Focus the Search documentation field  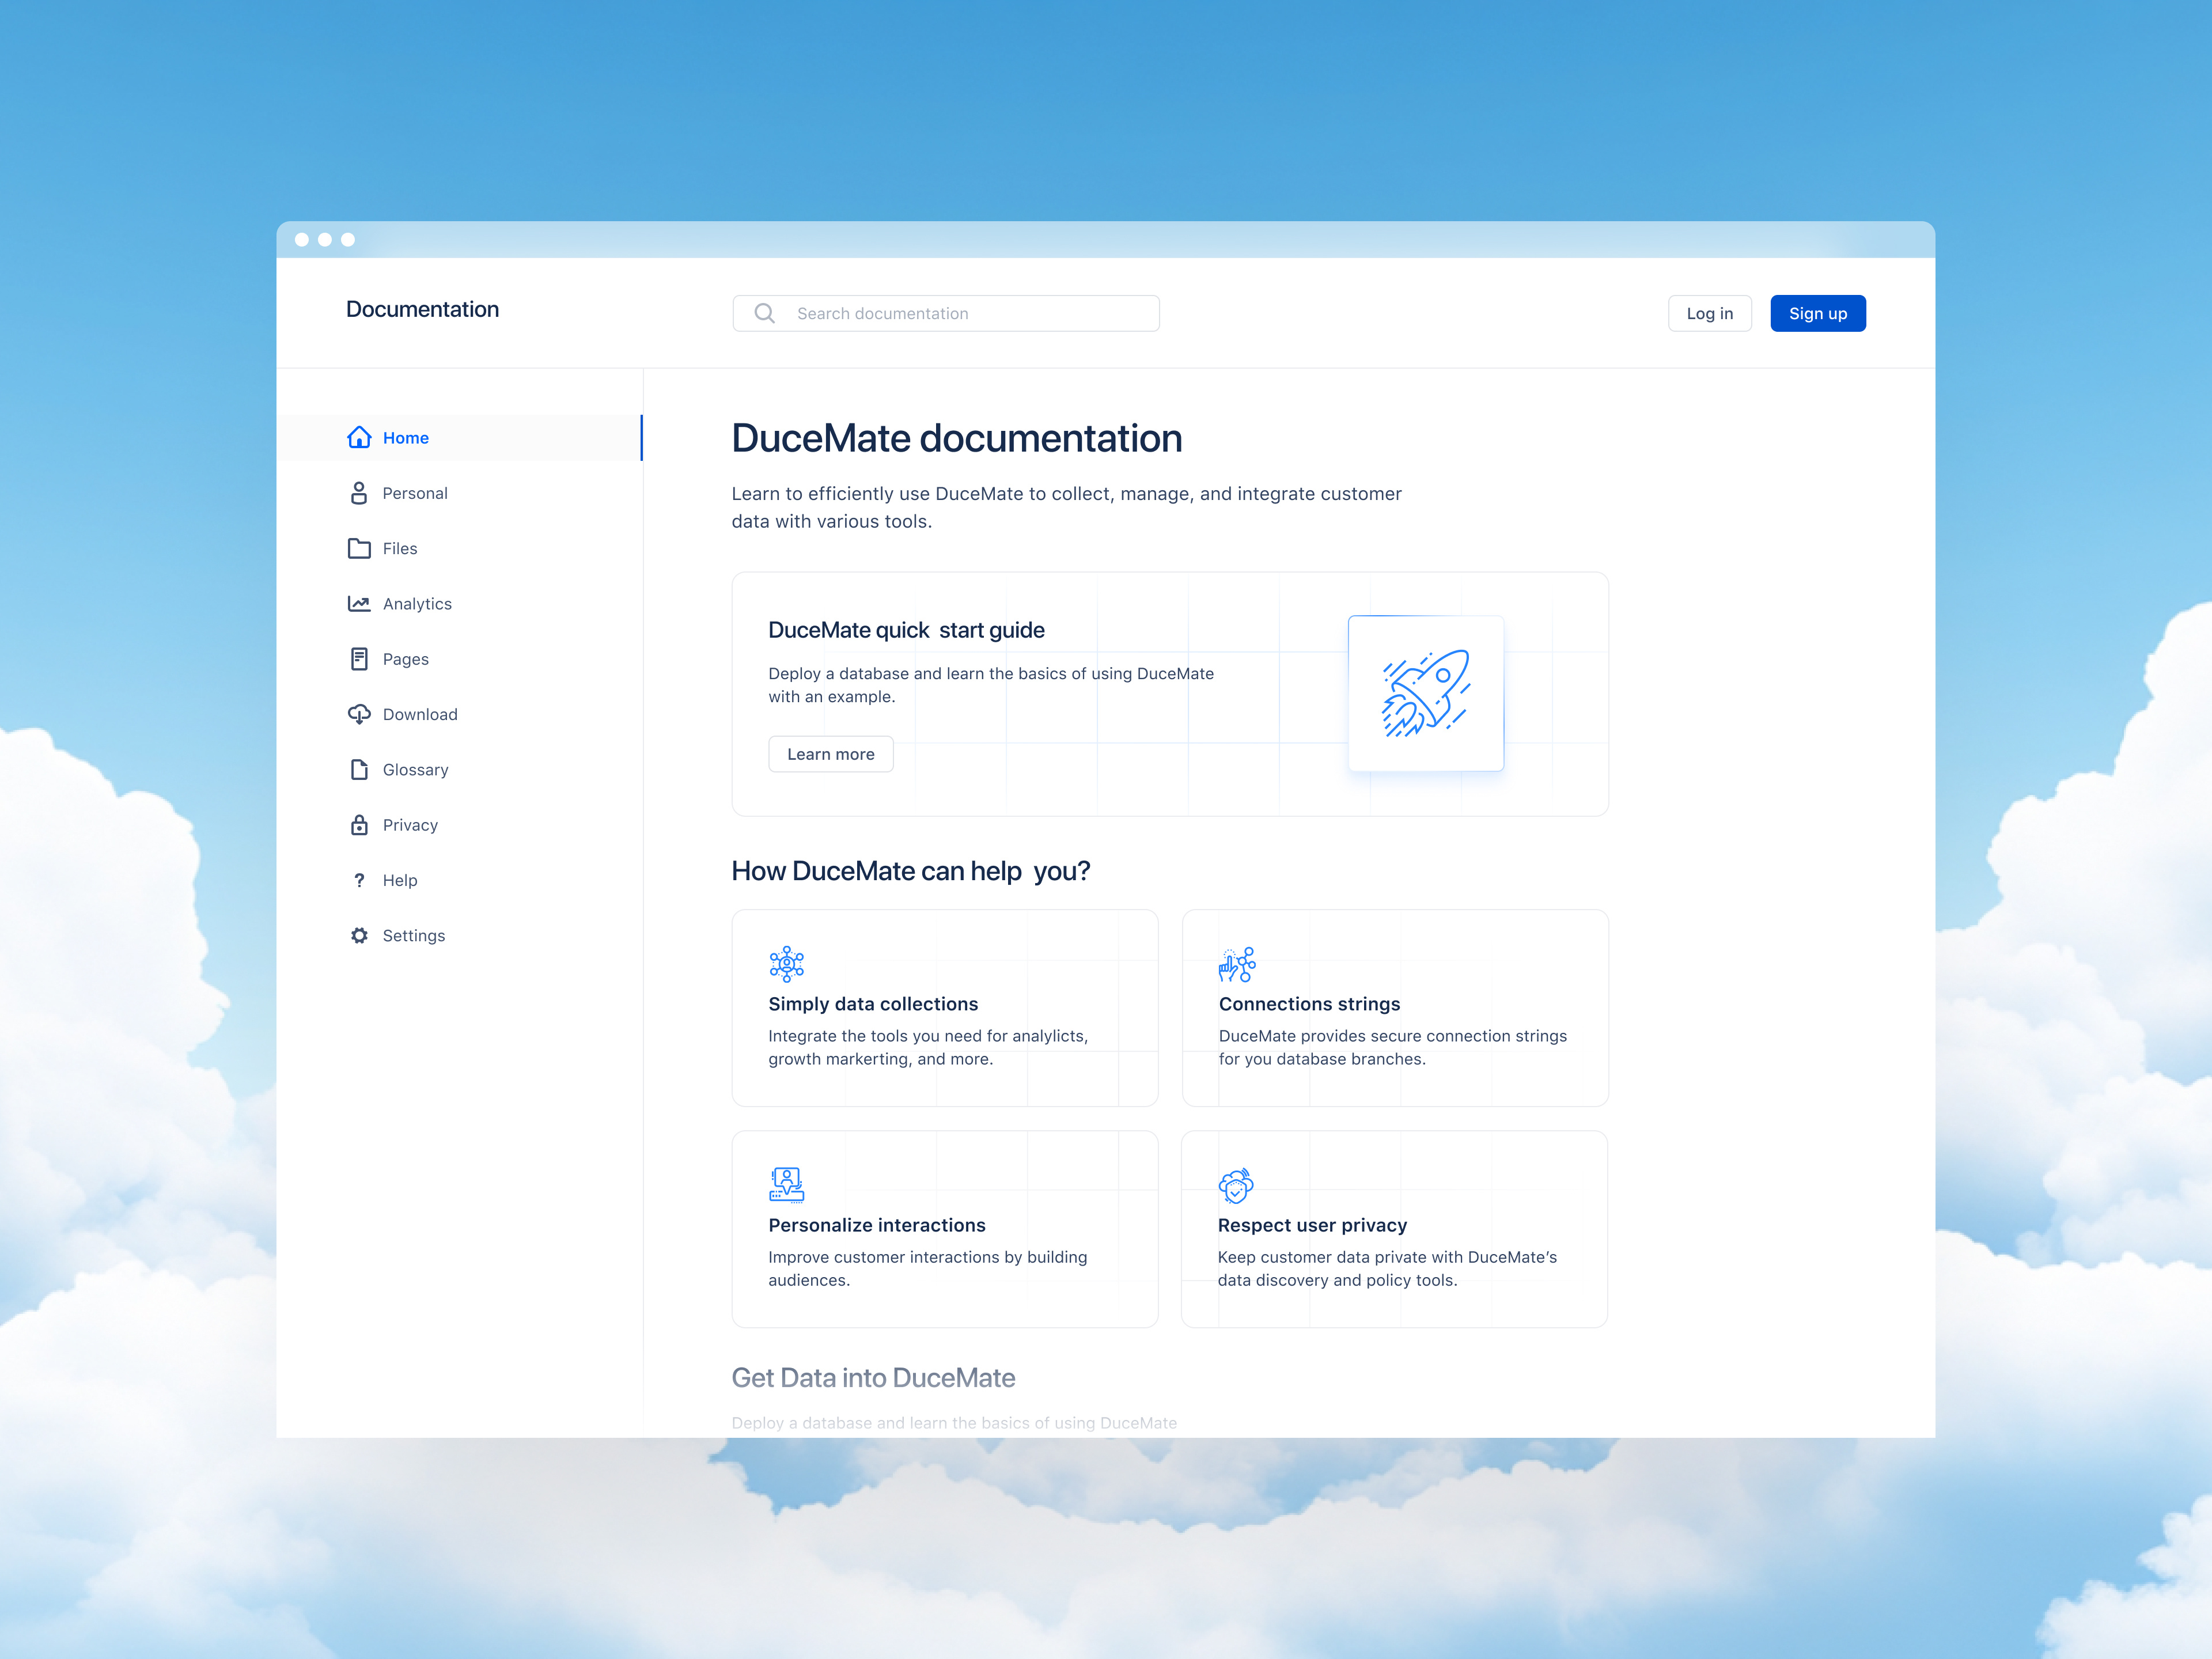click(x=945, y=313)
